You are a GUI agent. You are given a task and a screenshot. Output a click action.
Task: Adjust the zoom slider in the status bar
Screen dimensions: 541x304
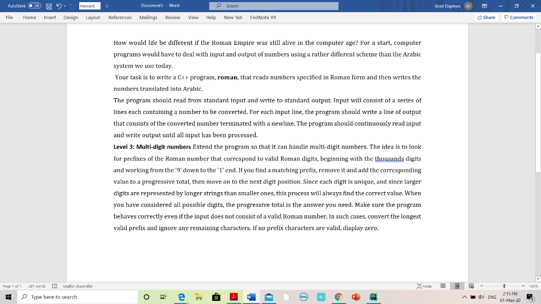[503, 286]
